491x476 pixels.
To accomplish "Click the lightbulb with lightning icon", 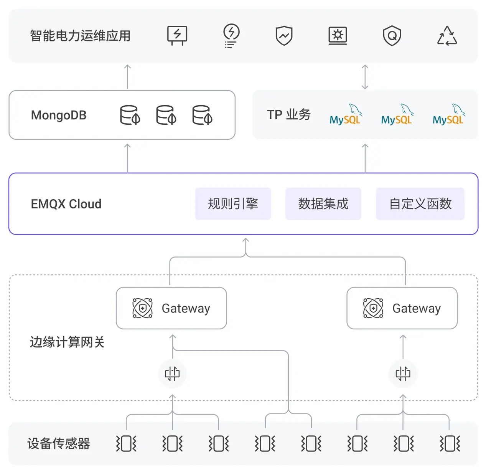I will click(x=231, y=36).
